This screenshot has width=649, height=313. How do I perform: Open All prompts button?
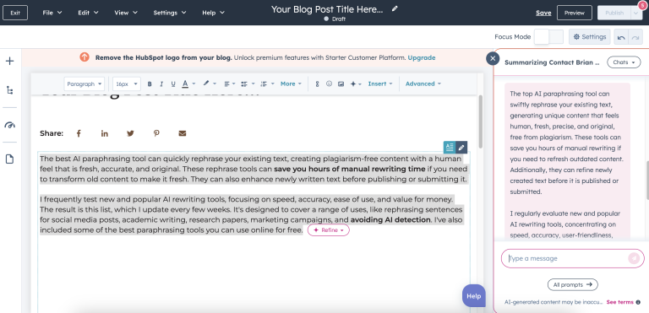coord(572,285)
